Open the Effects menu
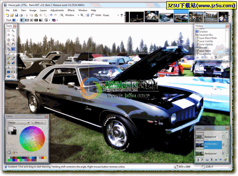The image size is (238, 176). click(71, 10)
